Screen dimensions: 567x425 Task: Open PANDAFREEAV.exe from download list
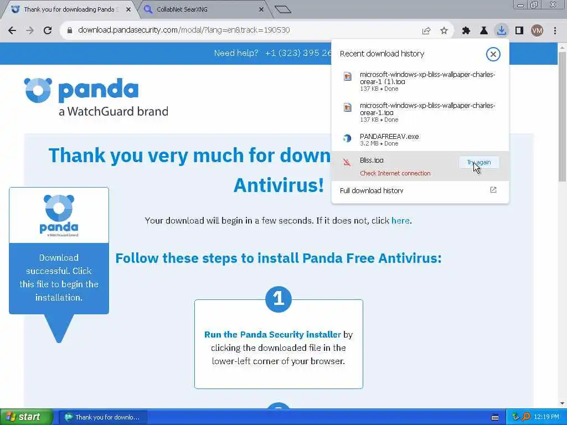(x=420, y=139)
